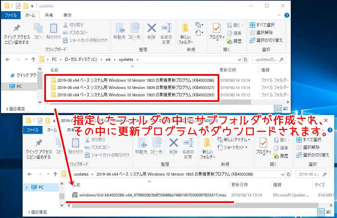Click Copy To (コピー先) in updates window
Screen dimensions: 337x218
(x=134, y=31)
